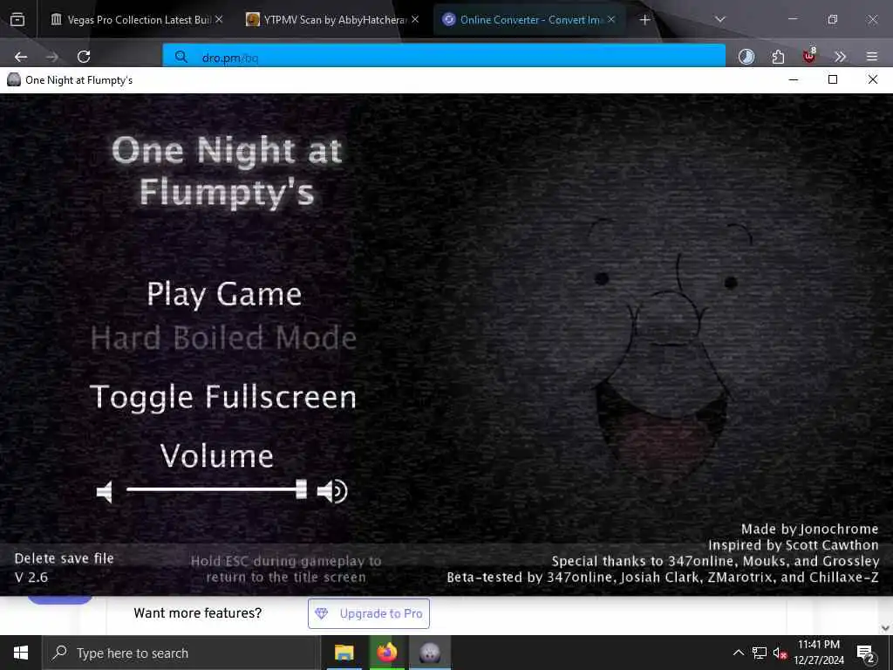The image size is (893, 670).
Task: Click Flumpty's game icon in taskbar
Action: point(430,653)
